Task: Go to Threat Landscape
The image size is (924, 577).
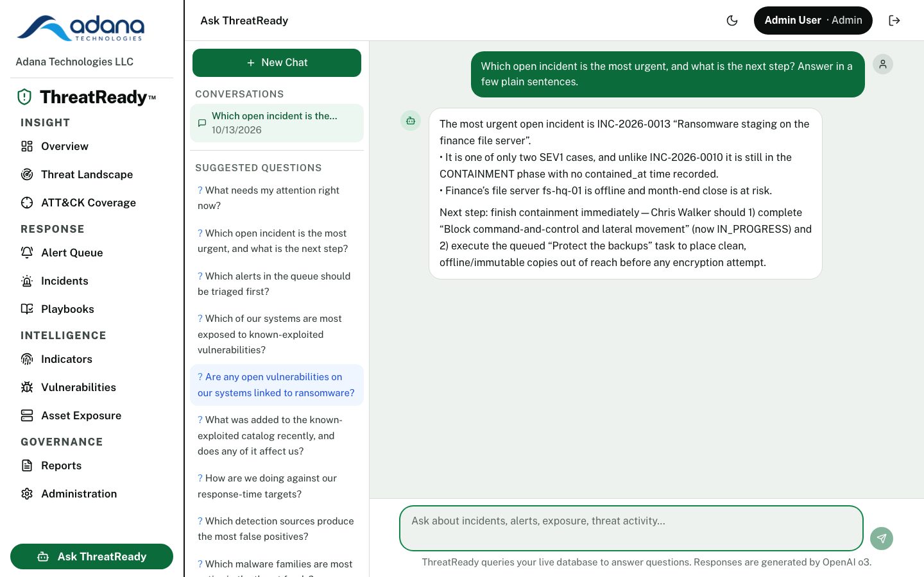Action: coord(92,174)
